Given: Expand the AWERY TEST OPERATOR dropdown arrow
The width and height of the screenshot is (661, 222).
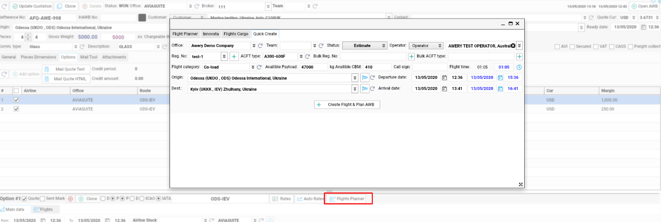Looking at the screenshot, I should point(519,46).
